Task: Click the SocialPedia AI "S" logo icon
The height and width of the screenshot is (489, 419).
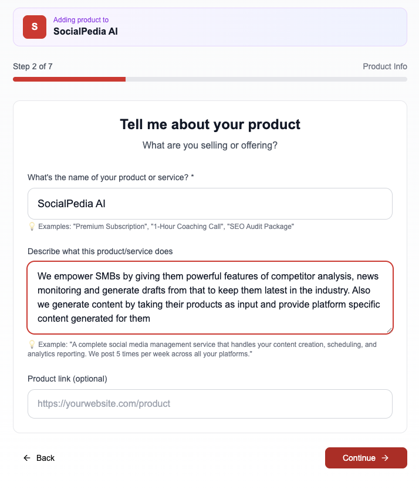Action: pos(33,27)
